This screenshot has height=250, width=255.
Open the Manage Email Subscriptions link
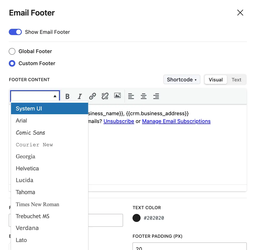176,121
